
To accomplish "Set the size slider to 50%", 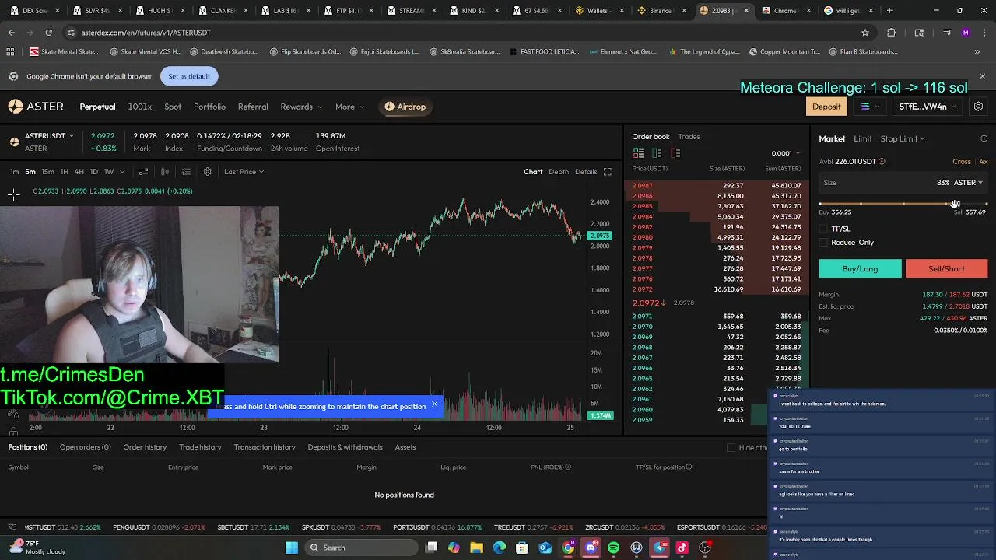I will (x=903, y=204).
